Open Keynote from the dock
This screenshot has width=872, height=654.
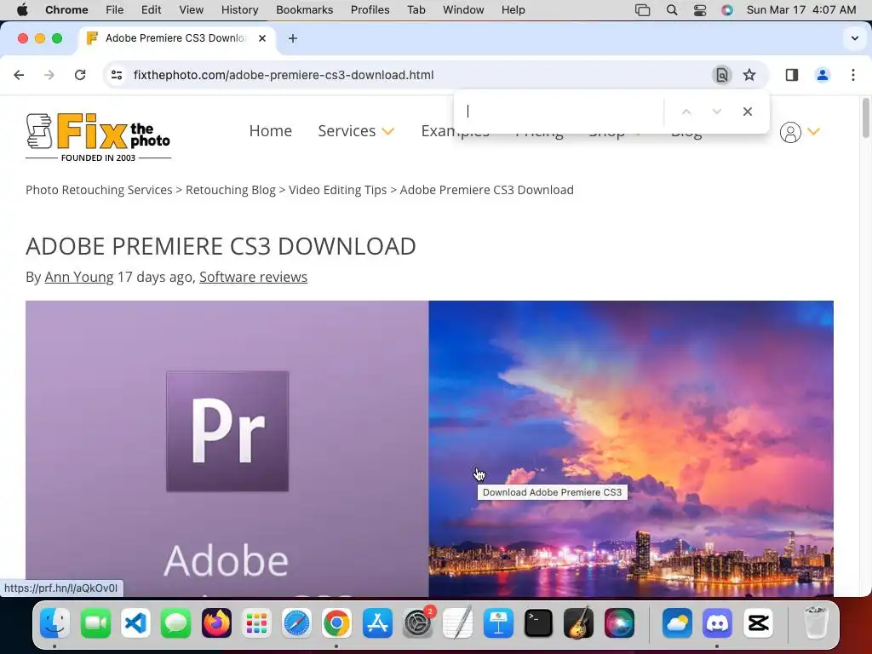(x=498, y=622)
